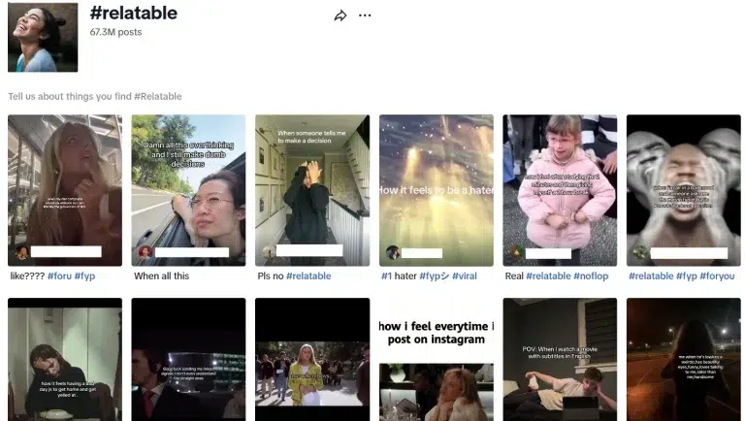
Task: Click creator avatar on pink jacket girl video
Action: tap(516, 252)
